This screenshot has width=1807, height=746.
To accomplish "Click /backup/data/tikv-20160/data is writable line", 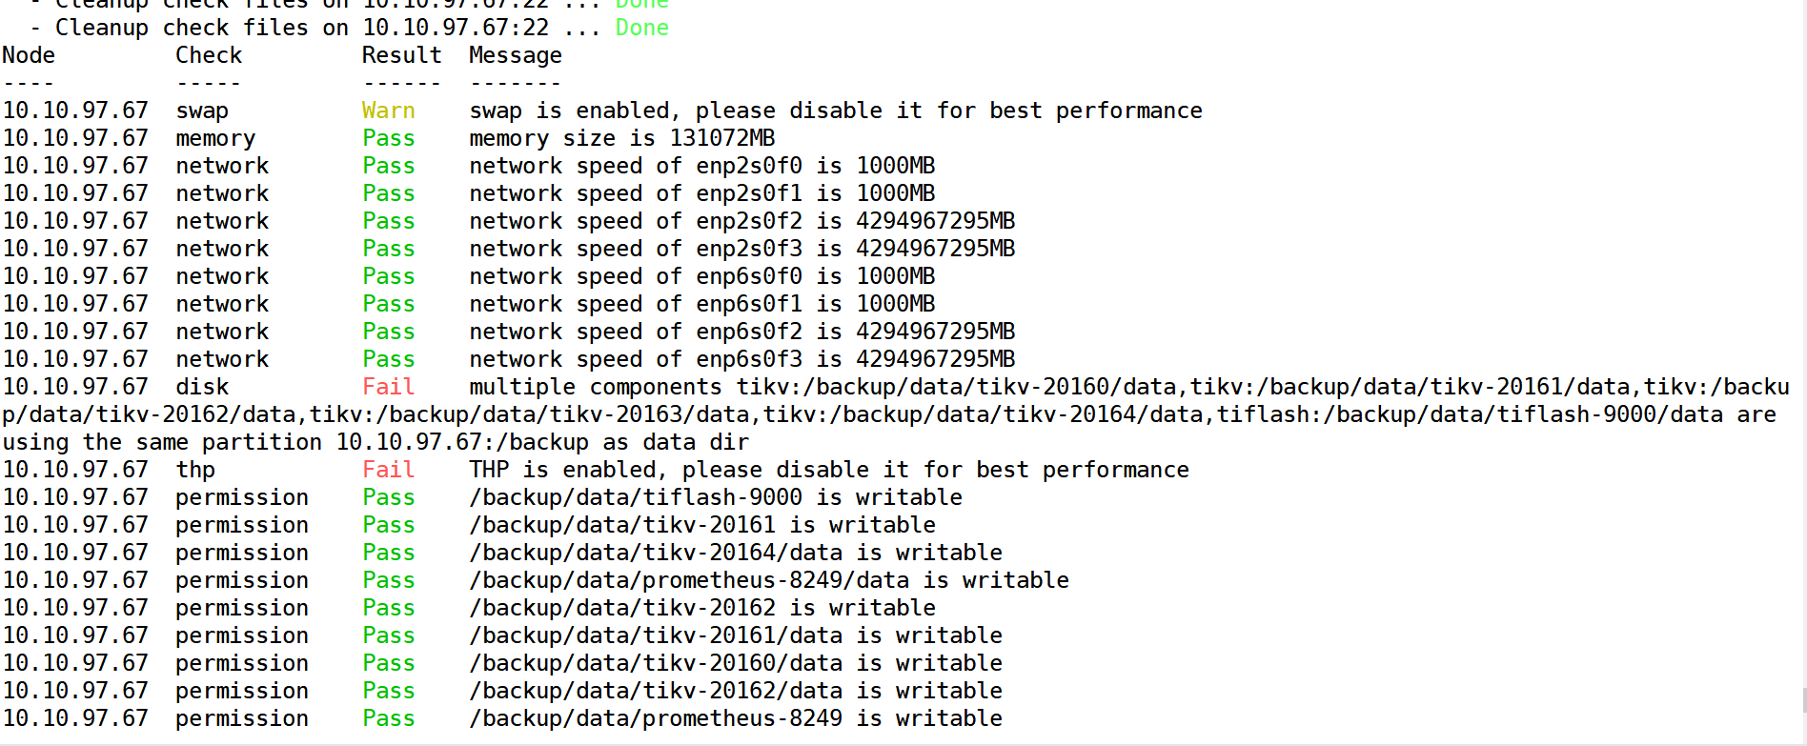I will (x=736, y=663).
